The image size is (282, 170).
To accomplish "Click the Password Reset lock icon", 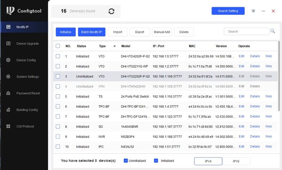I will [x=8, y=93].
